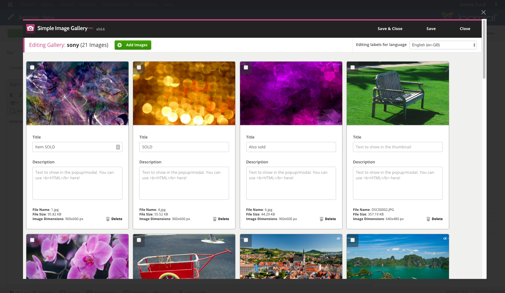Click the pink orchid thumbnail
This screenshot has height=293, width=505.
[77, 257]
